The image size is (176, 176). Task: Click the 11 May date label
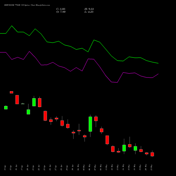(106, 167)
